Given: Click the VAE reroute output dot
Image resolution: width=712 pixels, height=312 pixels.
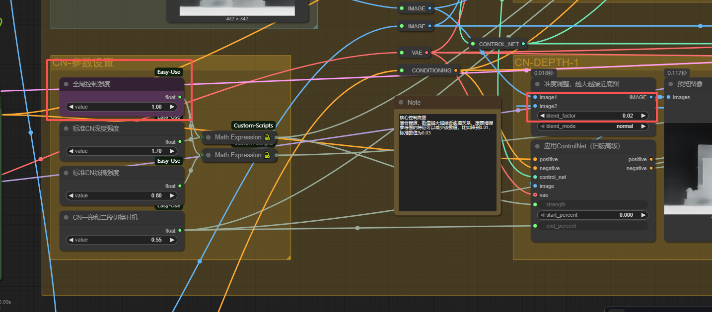Looking at the screenshot, I should 427,53.
